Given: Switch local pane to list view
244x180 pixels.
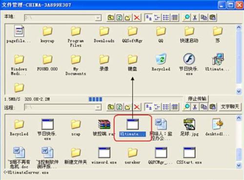Looking at the screenshot, I should click(166, 18).
